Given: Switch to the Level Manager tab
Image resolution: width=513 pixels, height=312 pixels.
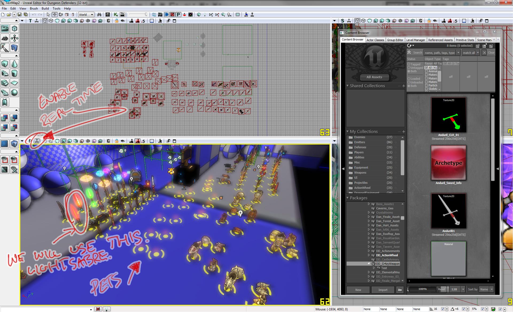Looking at the screenshot, I should (x=415, y=40).
